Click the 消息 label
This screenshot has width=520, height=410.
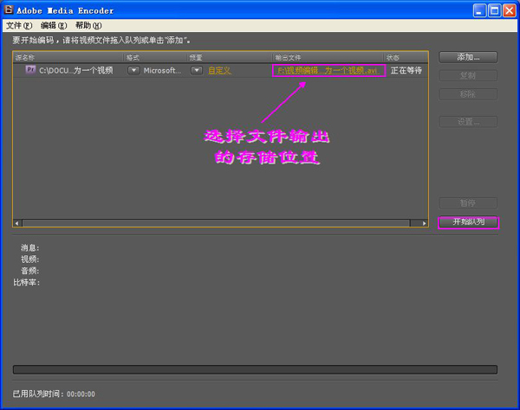(29, 247)
